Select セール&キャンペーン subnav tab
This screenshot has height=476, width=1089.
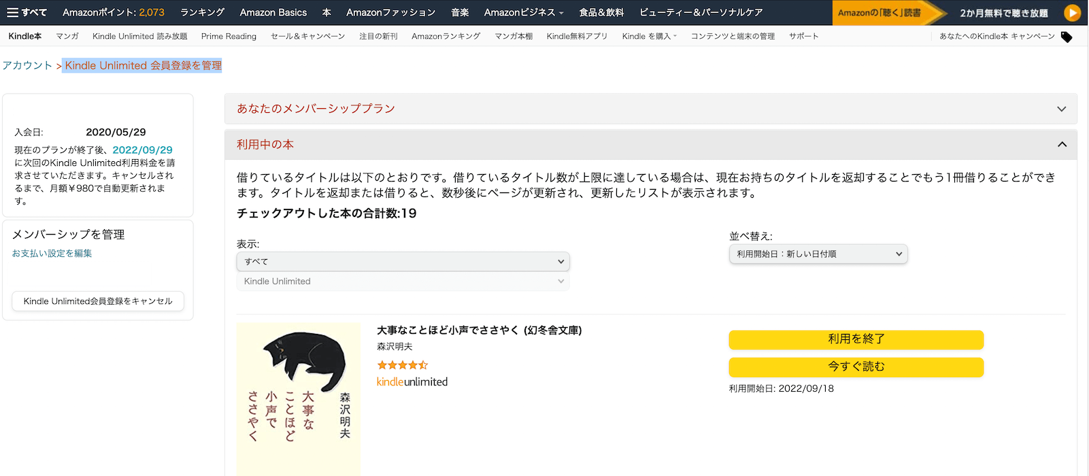pos(308,36)
